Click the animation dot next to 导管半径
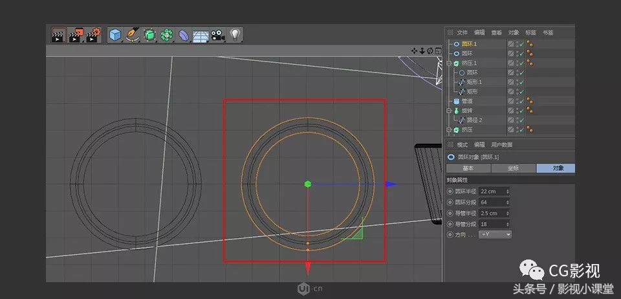This screenshot has width=621, height=299. (x=450, y=213)
